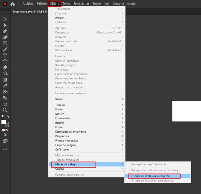Click the white artboard on canvas
The height and width of the screenshot is (194, 201).
186,111
